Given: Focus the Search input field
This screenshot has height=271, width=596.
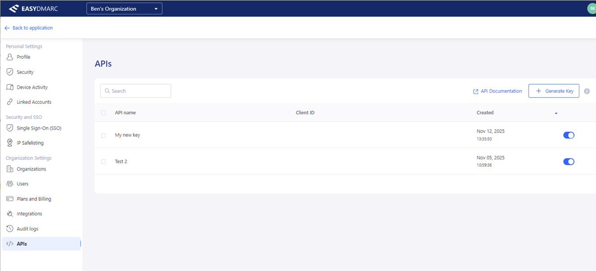Looking at the screenshot, I should 135,91.
